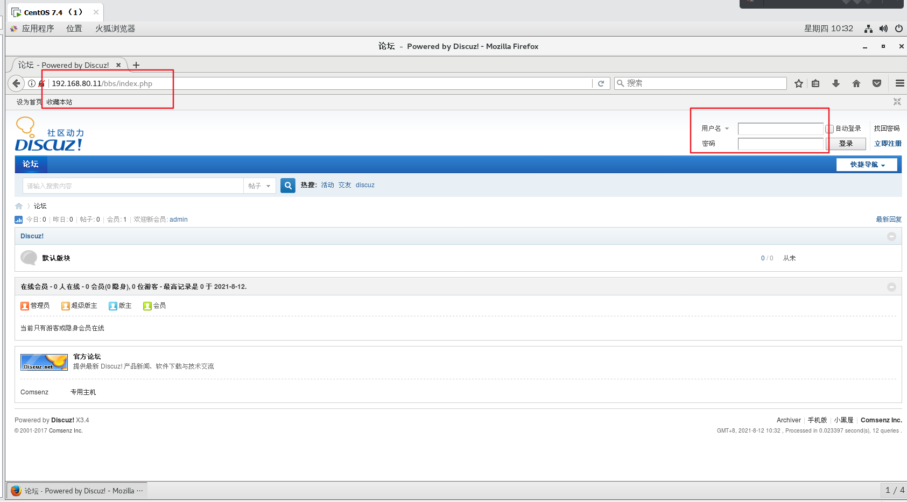Image resolution: width=907 pixels, height=502 pixels.
Task: Focus the forum search content box
Action: coord(133,186)
